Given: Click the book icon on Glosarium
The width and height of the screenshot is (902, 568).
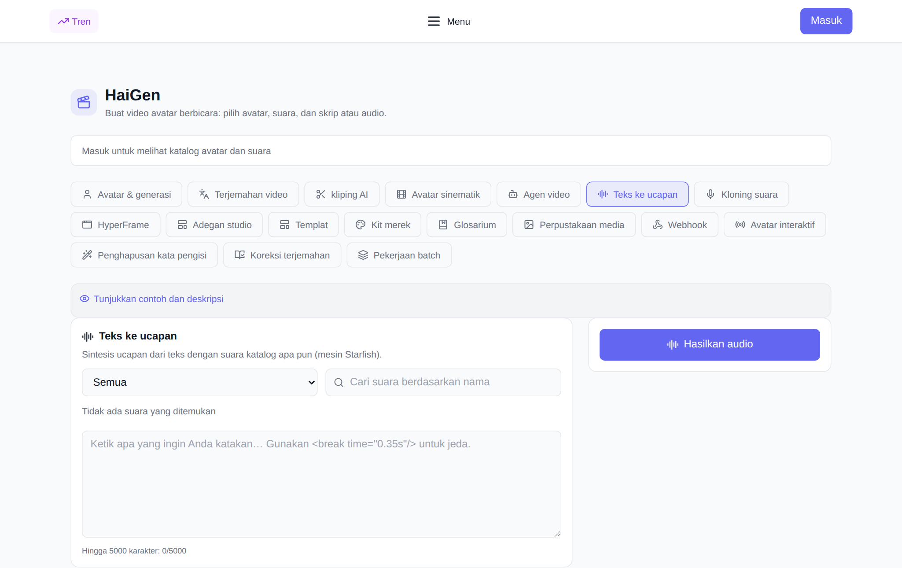Looking at the screenshot, I should pos(443,225).
